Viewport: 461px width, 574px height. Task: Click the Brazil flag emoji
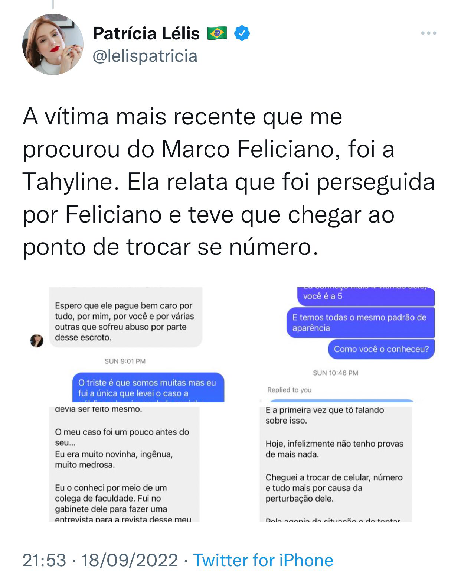(217, 33)
